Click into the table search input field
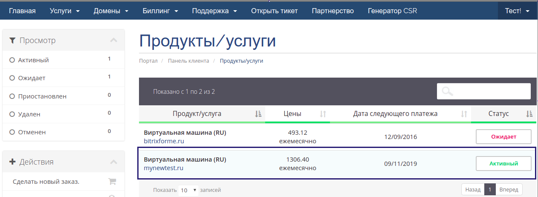Image resolution: width=538 pixels, height=197 pixels. point(483,91)
